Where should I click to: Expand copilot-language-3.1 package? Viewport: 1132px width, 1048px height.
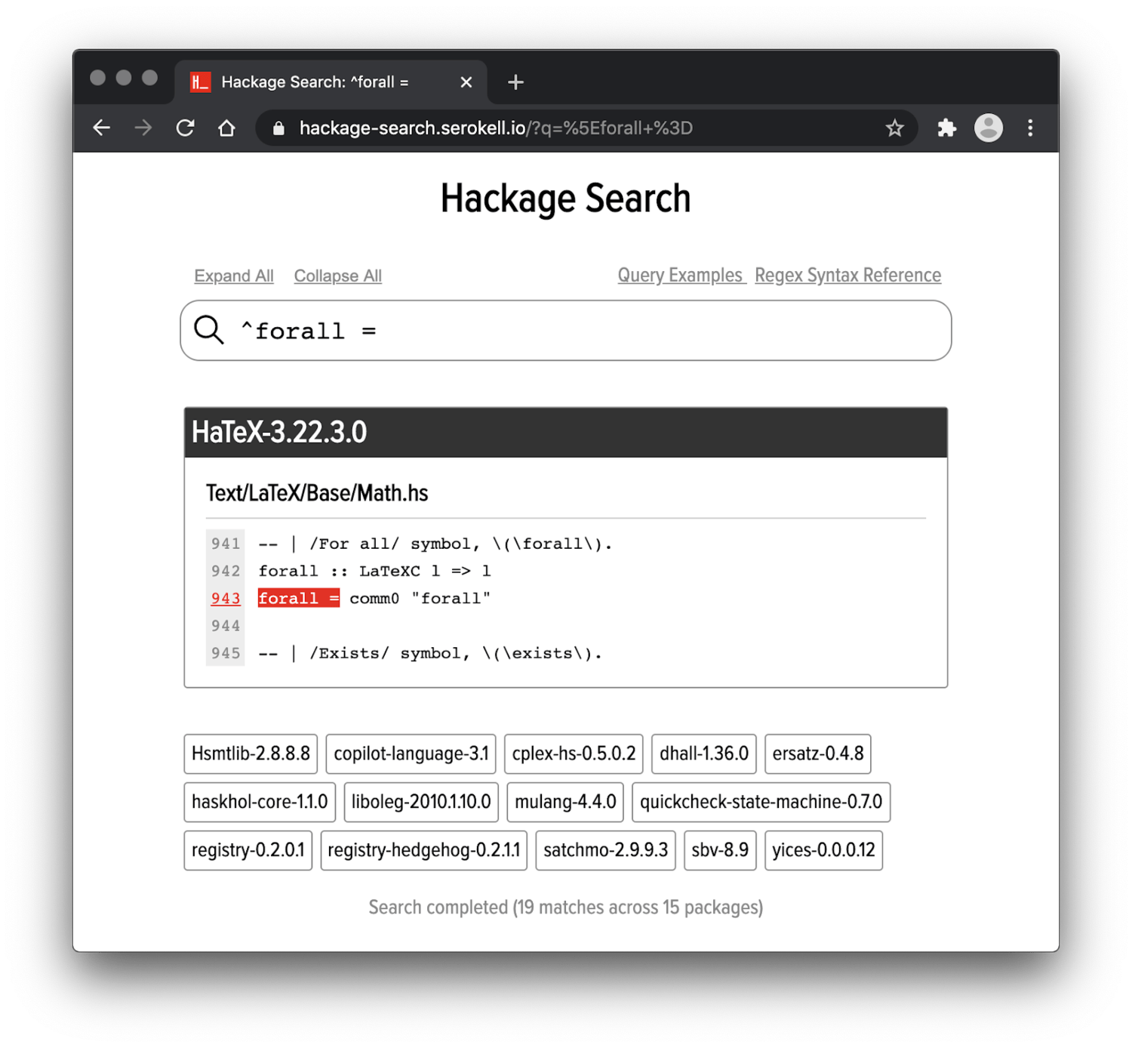[411, 754]
